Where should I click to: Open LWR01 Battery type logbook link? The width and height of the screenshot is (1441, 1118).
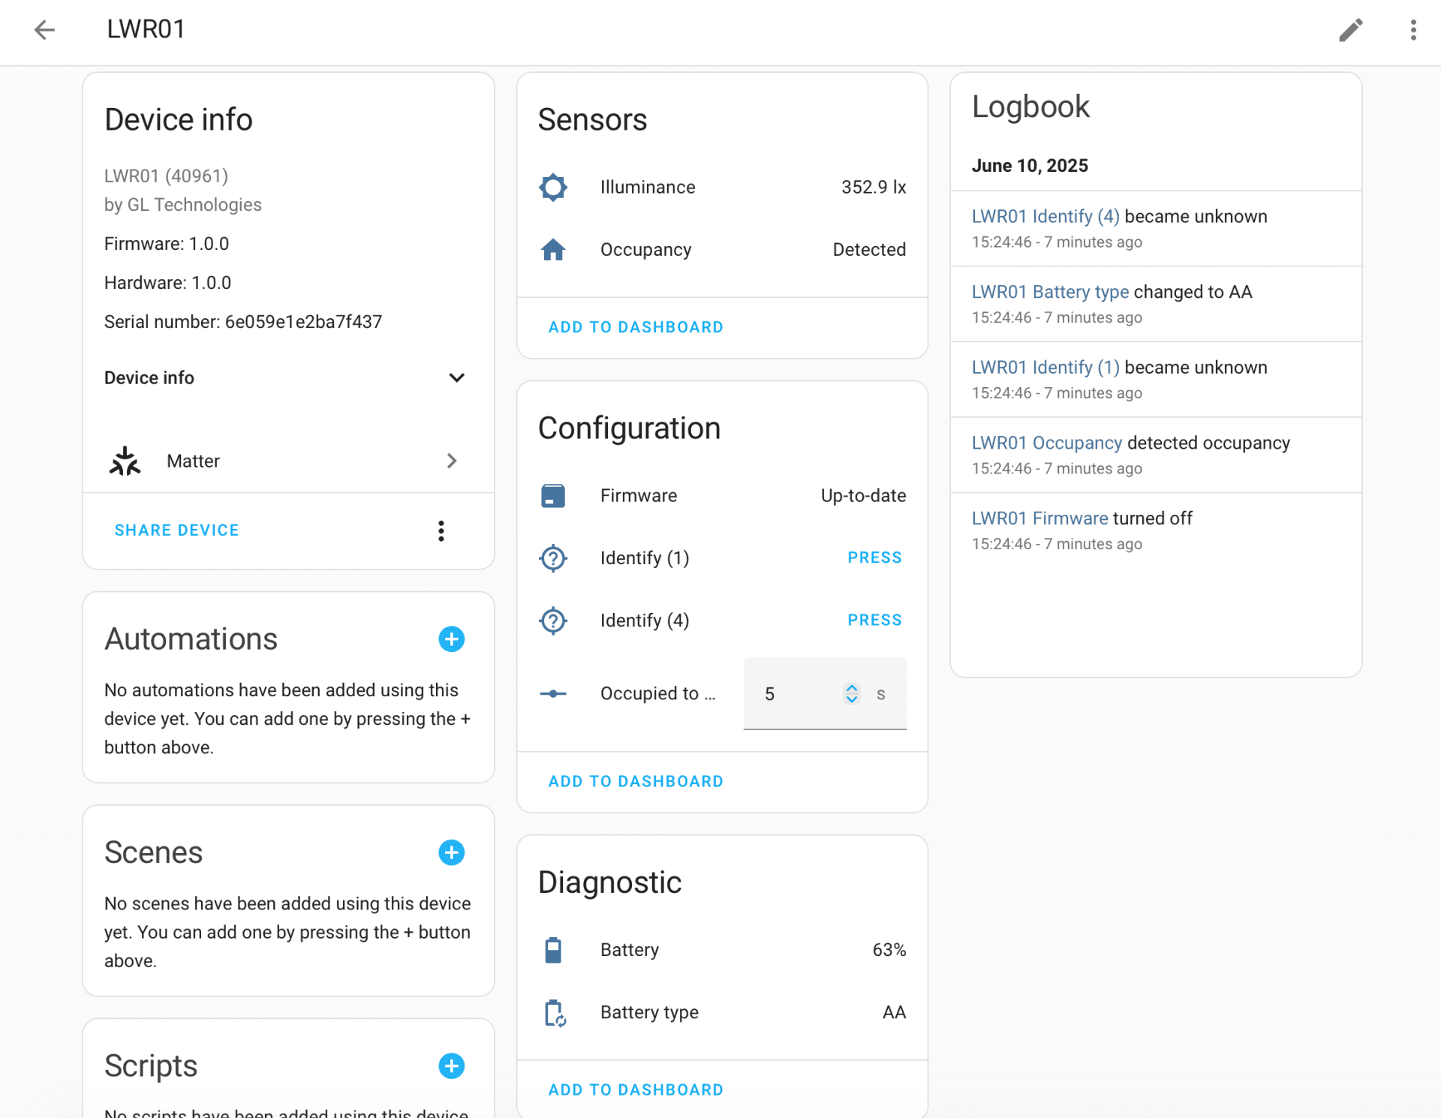1049,292
